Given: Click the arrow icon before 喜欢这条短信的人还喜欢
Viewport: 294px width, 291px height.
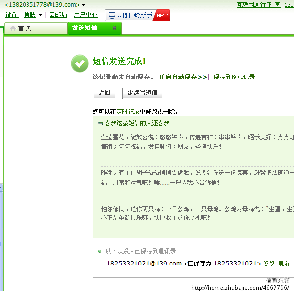Looking at the screenshot, I should point(100,123).
